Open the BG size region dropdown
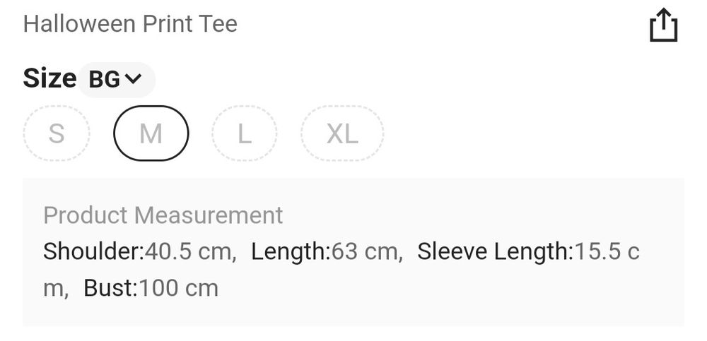 tap(116, 80)
